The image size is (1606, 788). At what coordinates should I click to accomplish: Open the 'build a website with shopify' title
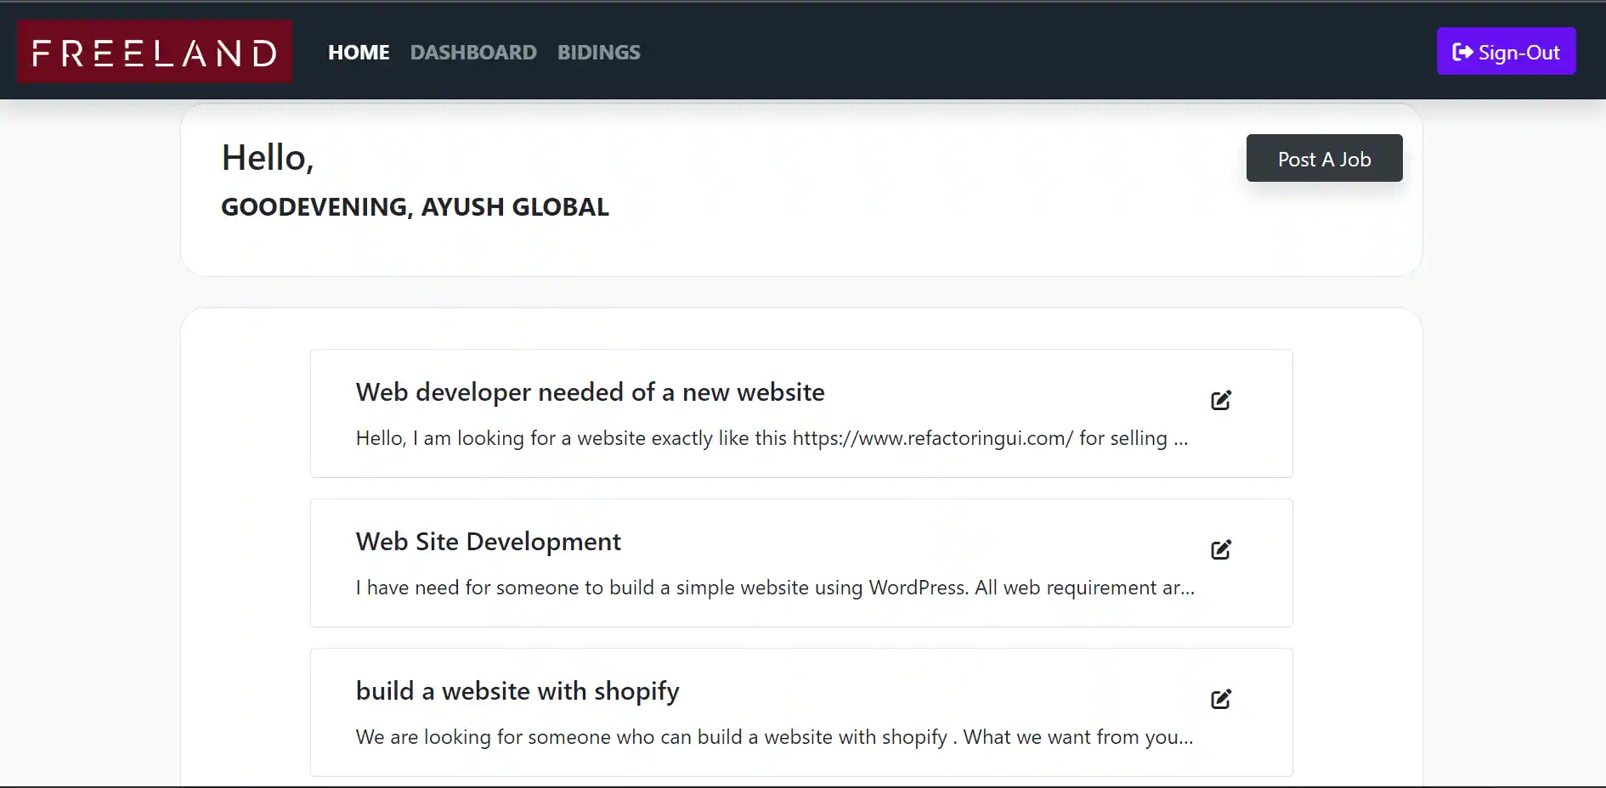pos(517,691)
